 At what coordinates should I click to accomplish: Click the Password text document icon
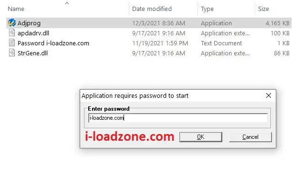(12, 43)
